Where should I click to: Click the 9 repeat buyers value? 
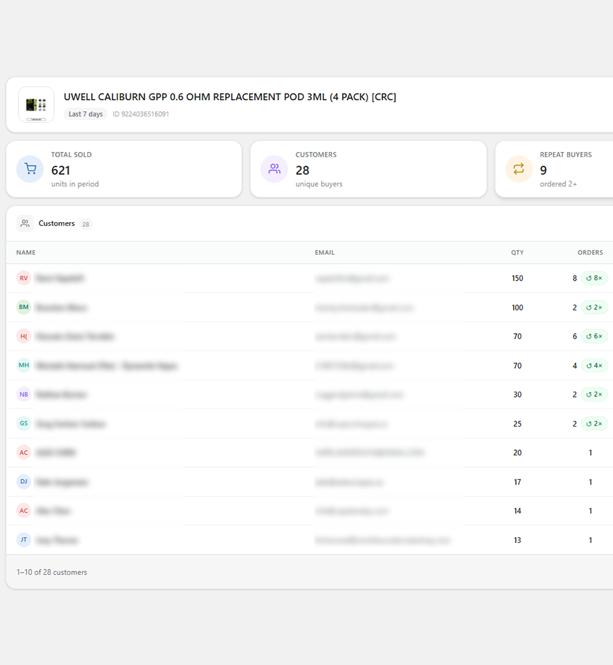[x=543, y=170]
